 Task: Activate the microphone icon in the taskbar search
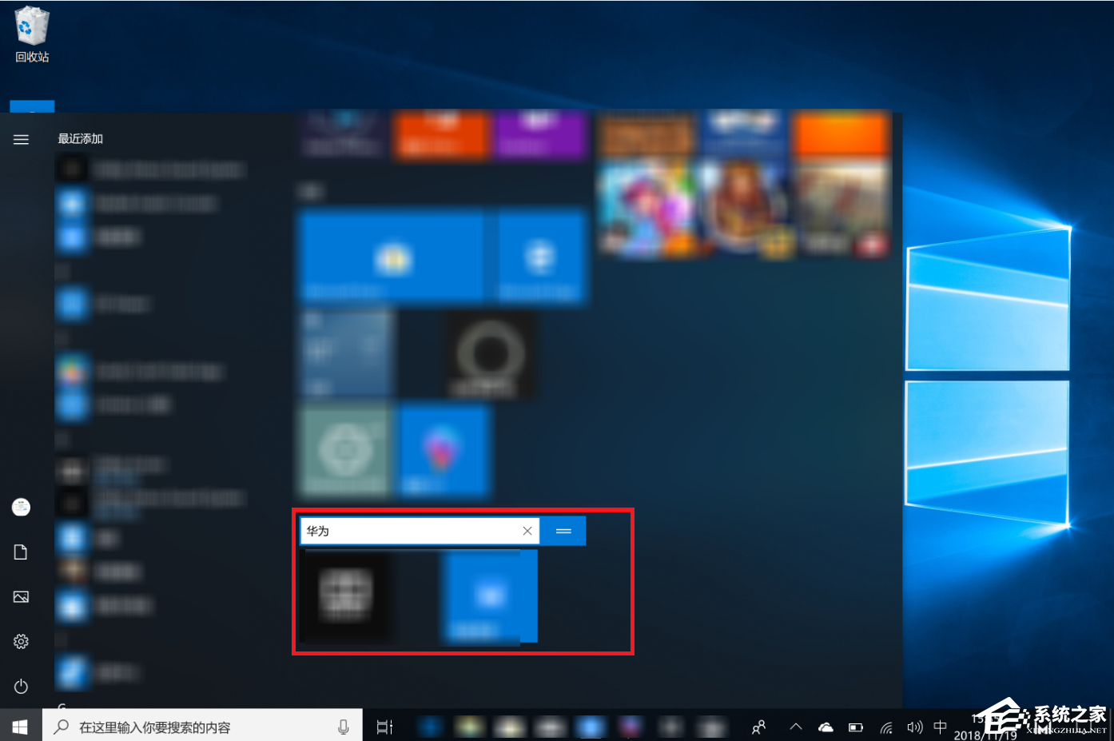click(344, 727)
